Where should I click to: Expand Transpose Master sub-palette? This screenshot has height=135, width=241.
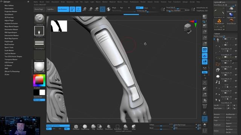tap(11, 59)
